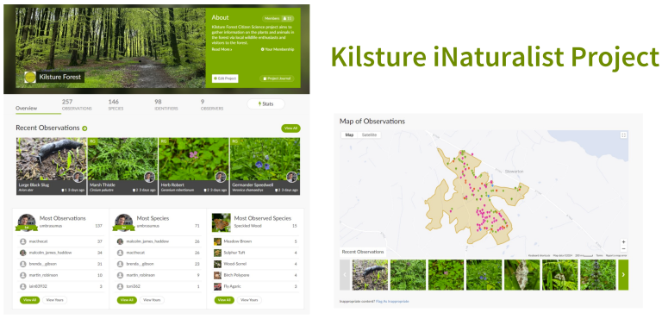Click brenda__gibson in Most Observations list
Viewport: 662px width, 319px height.
(42, 264)
